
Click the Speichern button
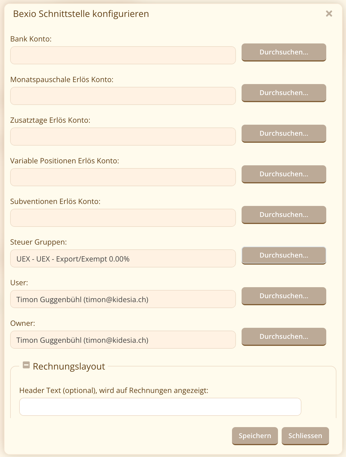point(255,436)
